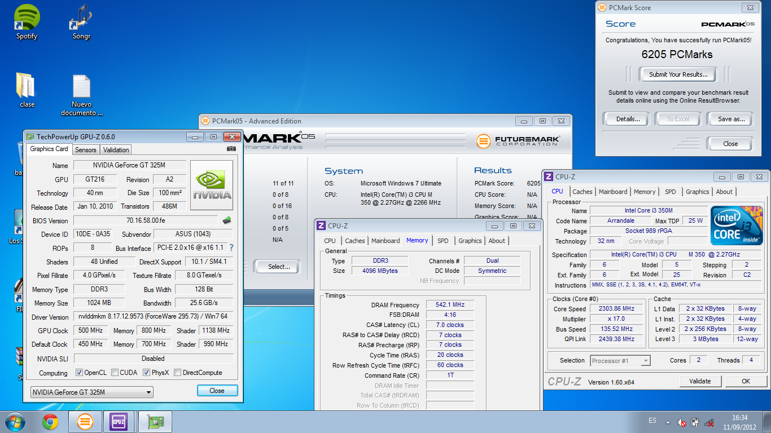Click Close button in GPU-Z window
The height and width of the screenshot is (433, 771).
217,391
